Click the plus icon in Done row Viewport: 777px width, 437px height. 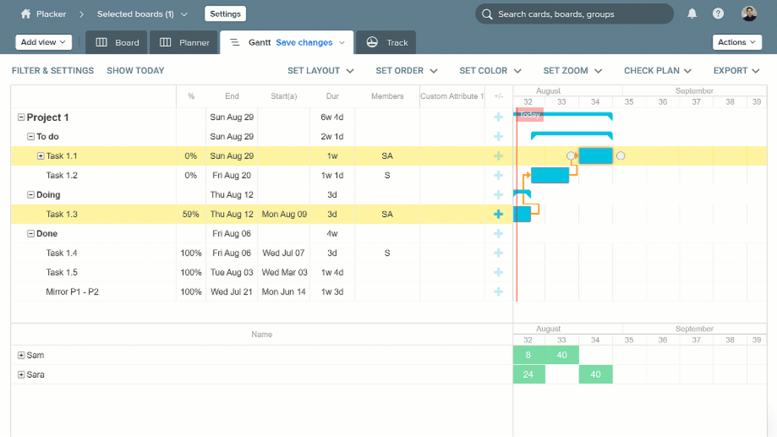498,233
